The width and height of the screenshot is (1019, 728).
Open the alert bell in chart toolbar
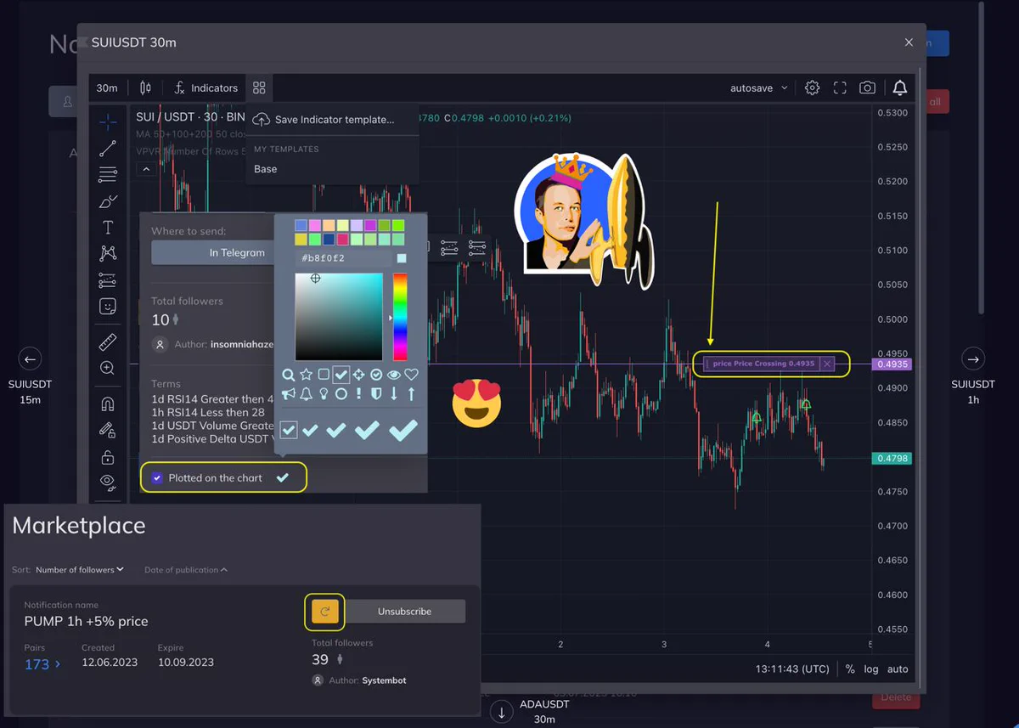(900, 87)
